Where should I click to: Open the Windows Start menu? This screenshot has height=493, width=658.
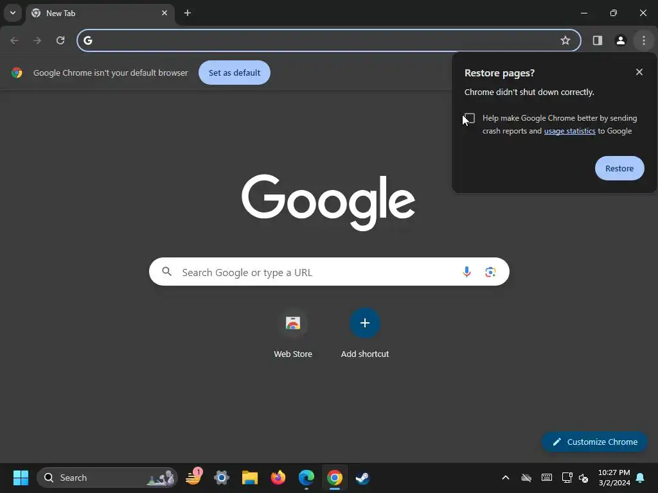coord(21,478)
